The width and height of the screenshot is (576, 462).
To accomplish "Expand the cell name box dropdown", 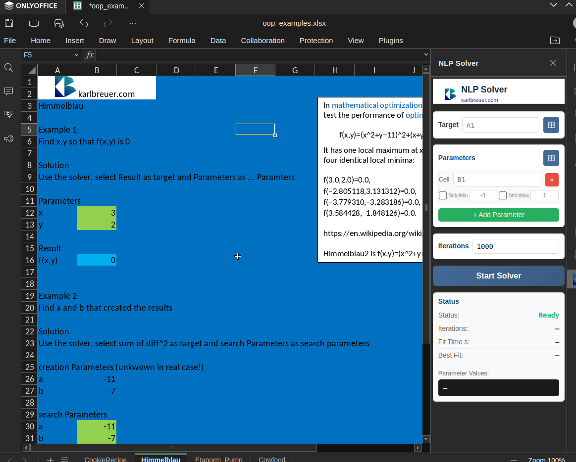I will tap(76, 55).
